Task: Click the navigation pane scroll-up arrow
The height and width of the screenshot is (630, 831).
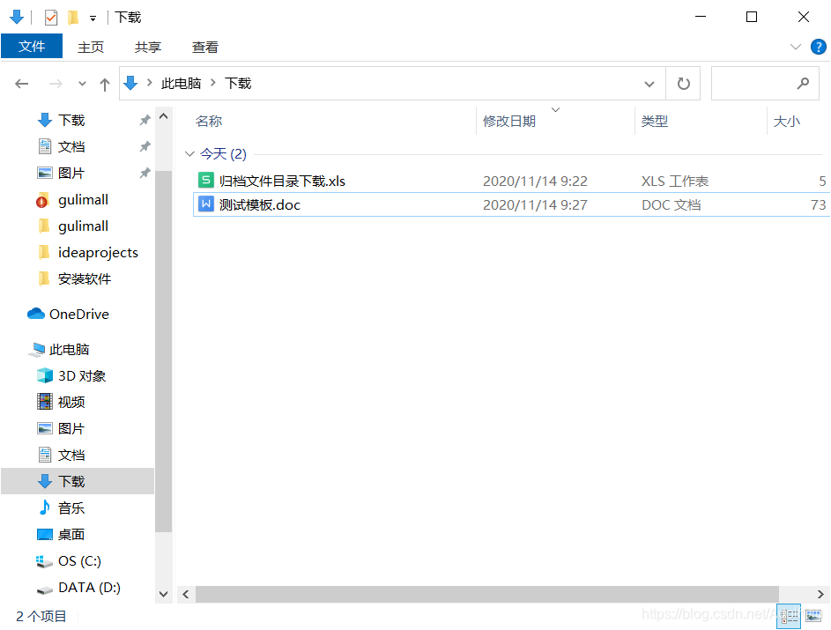Action: (164, 116)
